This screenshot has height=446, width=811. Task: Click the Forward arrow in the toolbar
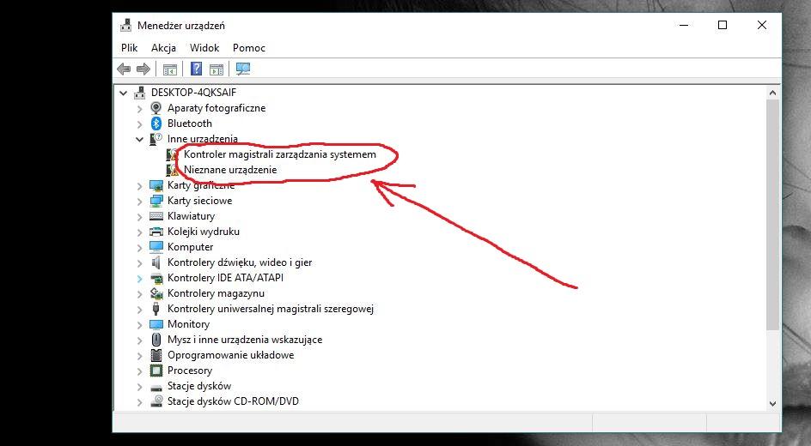tap(143, 69)
